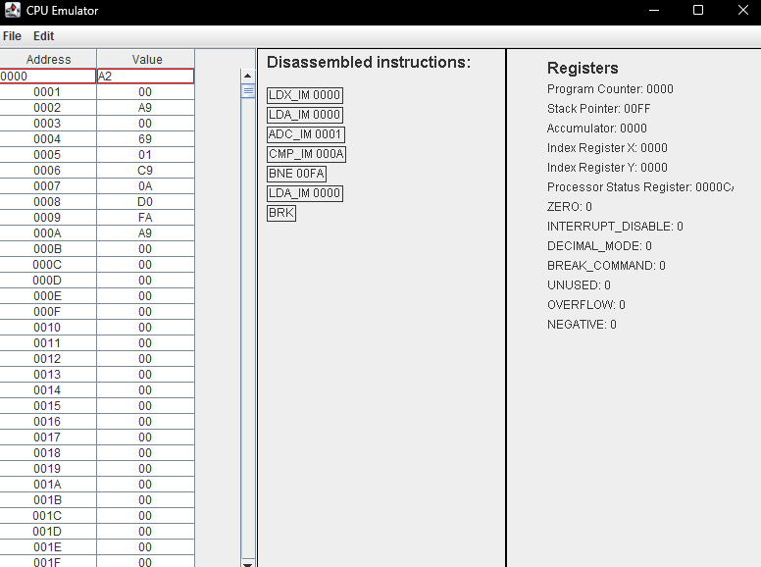Image resolution: width=761 pixels, height=567 pixels.
Task: Click address cell 001A
Action: pyautogui.click(x=47, y=485)
